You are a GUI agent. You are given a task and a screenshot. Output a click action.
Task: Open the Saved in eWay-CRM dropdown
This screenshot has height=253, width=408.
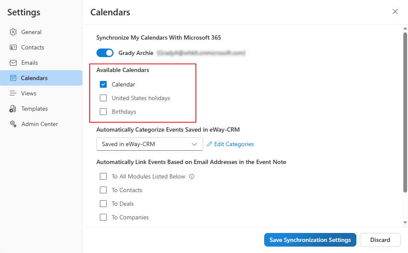pyautogui.click(x=149, y=144)
